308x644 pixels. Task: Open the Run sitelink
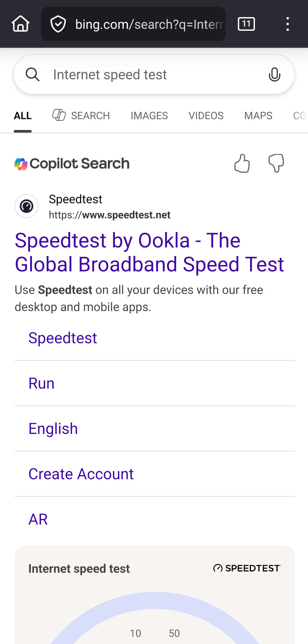pos(42,383)
